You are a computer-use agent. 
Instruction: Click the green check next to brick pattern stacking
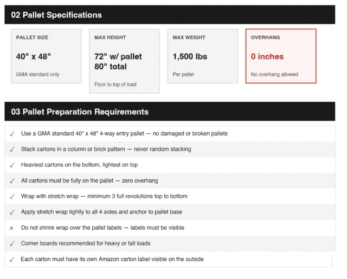coord(12,150)
